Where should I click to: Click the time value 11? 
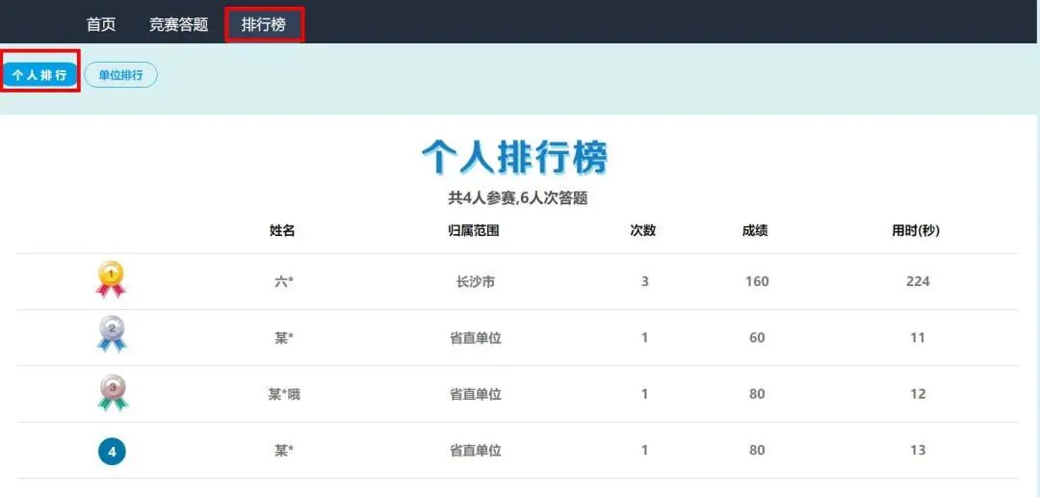[x=918, y=338]
